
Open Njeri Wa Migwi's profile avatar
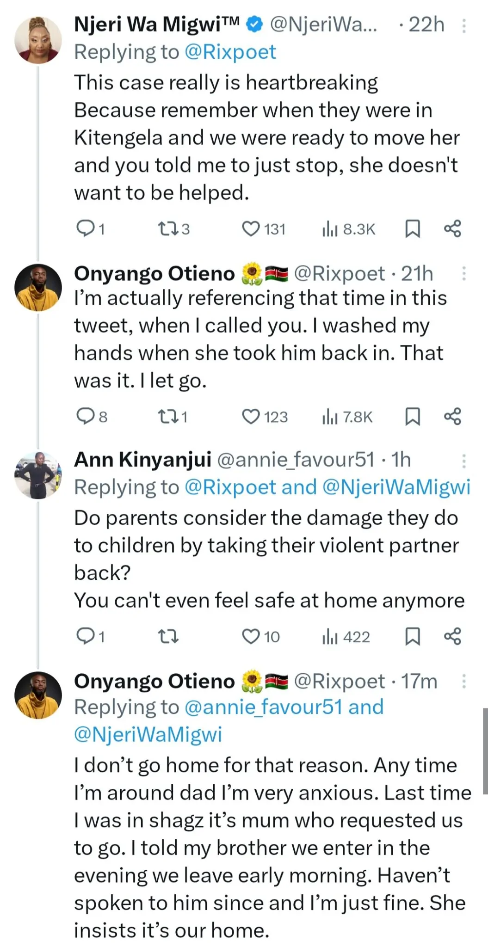[38, 40]
